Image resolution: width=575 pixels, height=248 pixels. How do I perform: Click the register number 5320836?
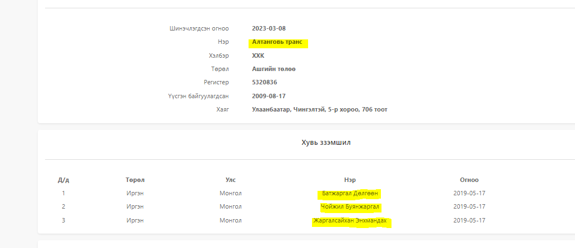pyautogui.click(x=265, y=82)
